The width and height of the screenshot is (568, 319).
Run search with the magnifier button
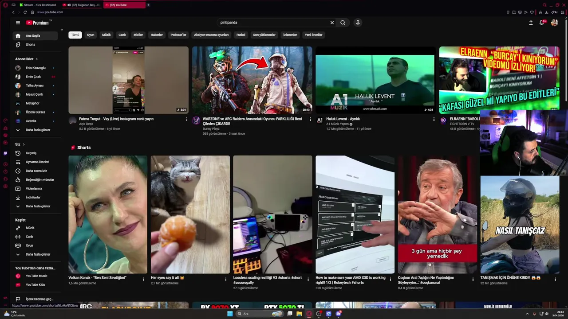pyautogui.click(x=343, y=23)
